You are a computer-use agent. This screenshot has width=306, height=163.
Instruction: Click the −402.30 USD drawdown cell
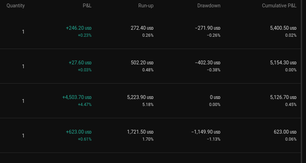coord(208,63)
